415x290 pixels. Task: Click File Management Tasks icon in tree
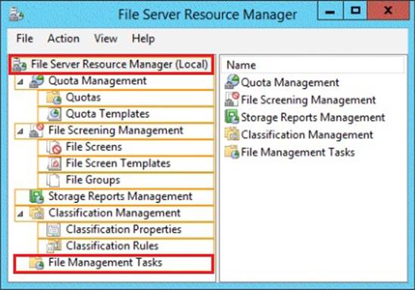(x=36, y=263)
